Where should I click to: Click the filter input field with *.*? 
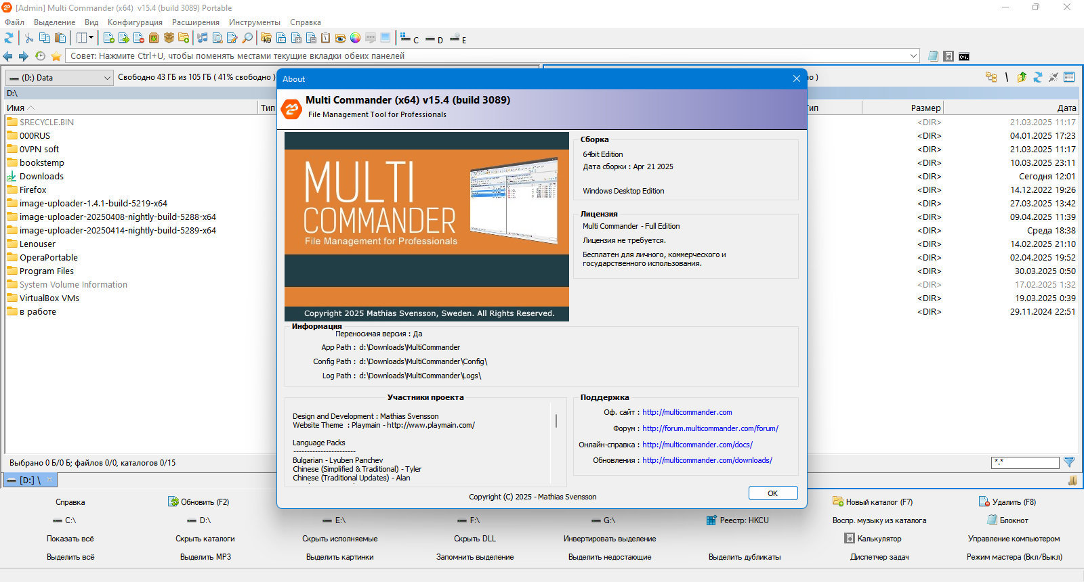click(1025, 463)
